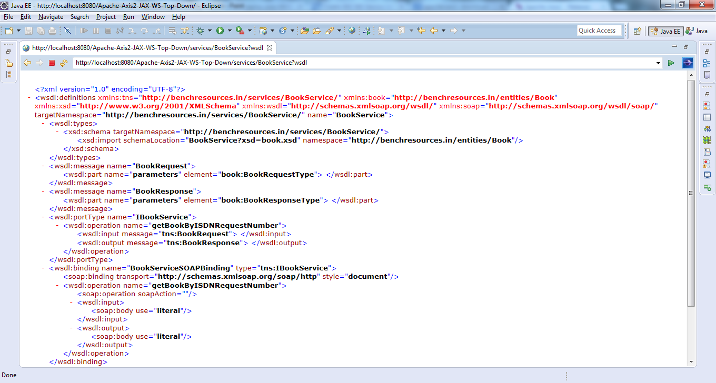Click the Save All icon

click(41, 31)
